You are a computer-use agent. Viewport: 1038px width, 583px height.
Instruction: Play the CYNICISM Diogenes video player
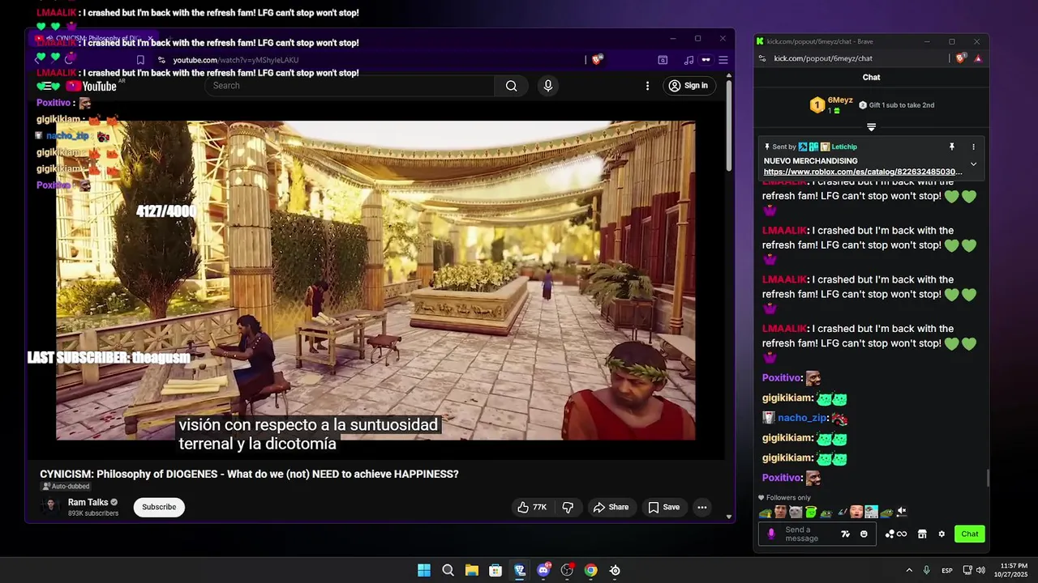(375, 280)
